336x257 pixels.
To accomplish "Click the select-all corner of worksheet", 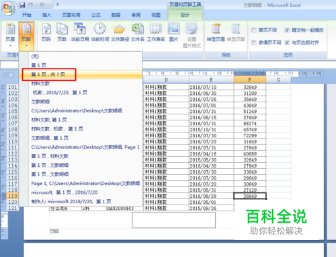I will (x=7, y=75).
